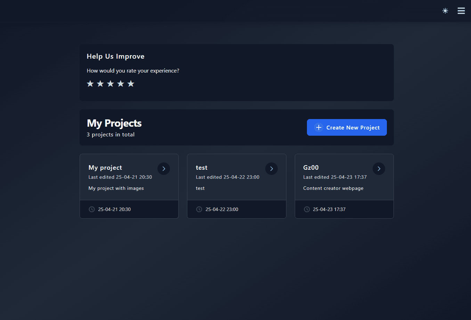Toggle light mode with the sun icon
The height and width of the screenshot is (320, 471).
click(445, 11)
